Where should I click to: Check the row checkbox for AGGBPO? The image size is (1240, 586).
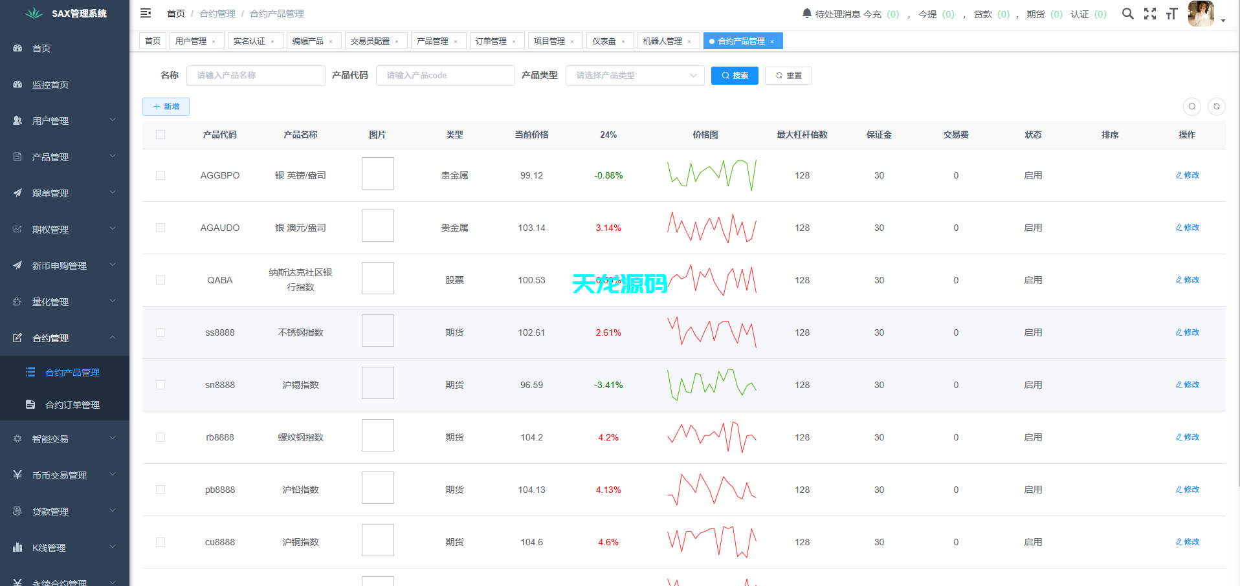tap(161, 175)
